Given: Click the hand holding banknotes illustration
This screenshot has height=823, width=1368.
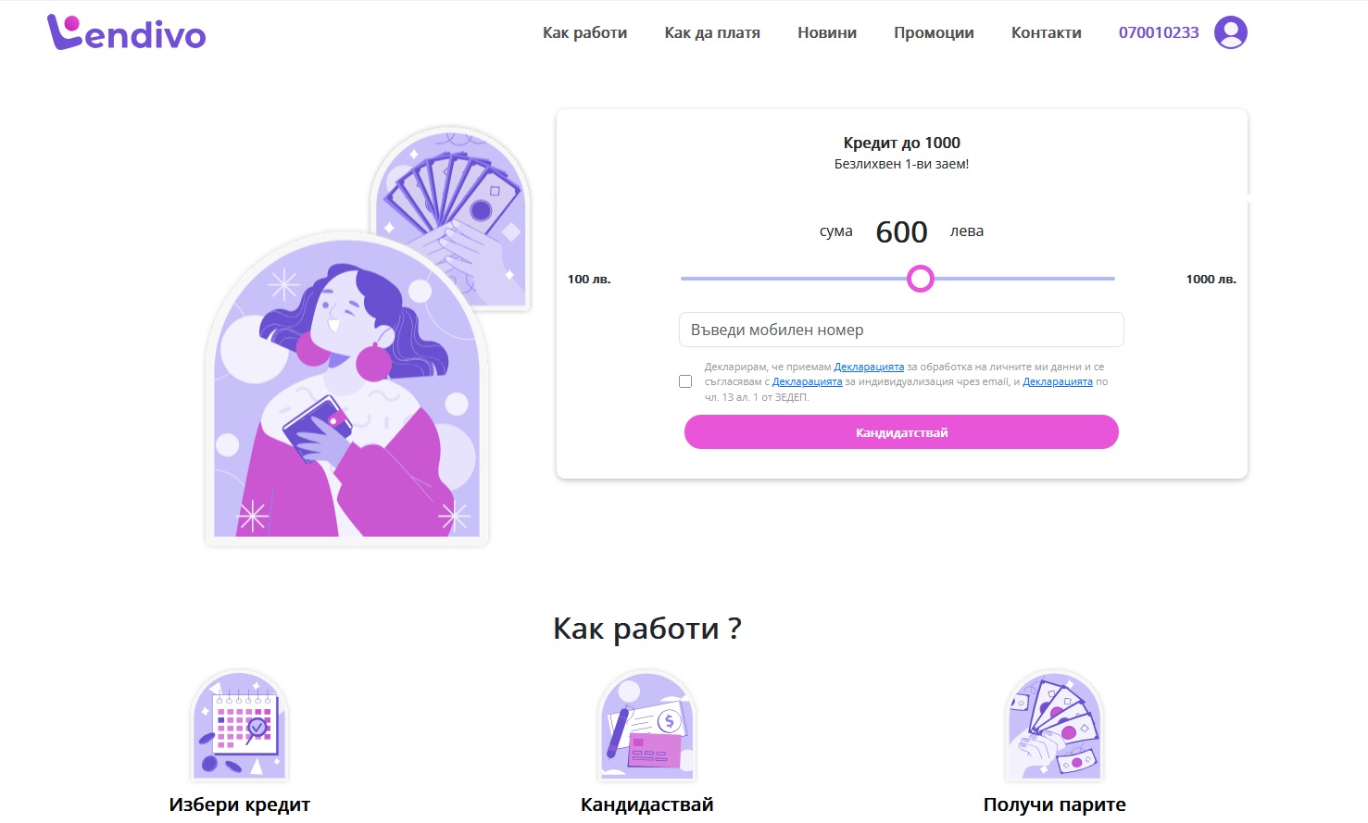Looking at the screenshot, I should (451, 218).
